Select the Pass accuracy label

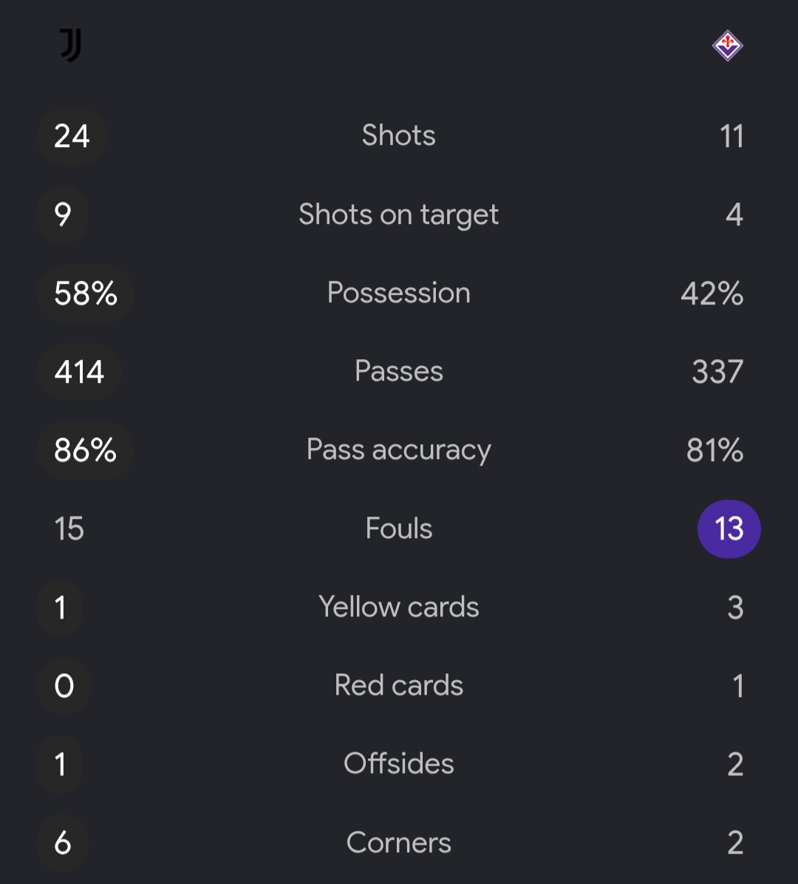point(398,450)
